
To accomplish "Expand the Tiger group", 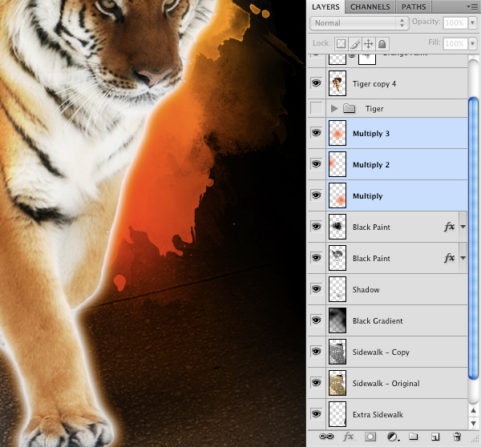I will (334, 108).
